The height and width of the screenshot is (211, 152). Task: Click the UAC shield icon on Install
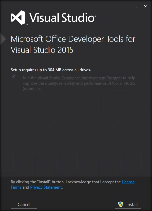[x=121, y=204]
